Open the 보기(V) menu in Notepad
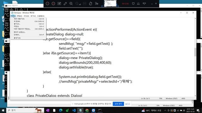202x113 pixels. pyautogui.click(x=33, y=16)
